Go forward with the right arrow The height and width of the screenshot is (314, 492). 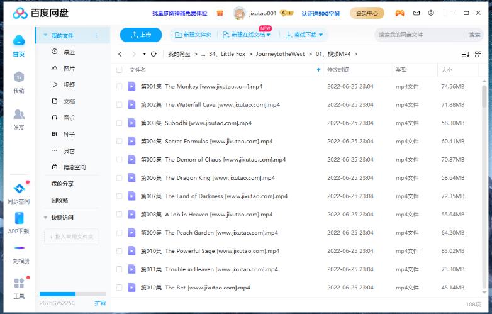134,54
